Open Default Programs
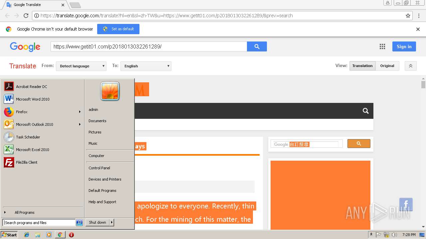 [x=103, y=191]
